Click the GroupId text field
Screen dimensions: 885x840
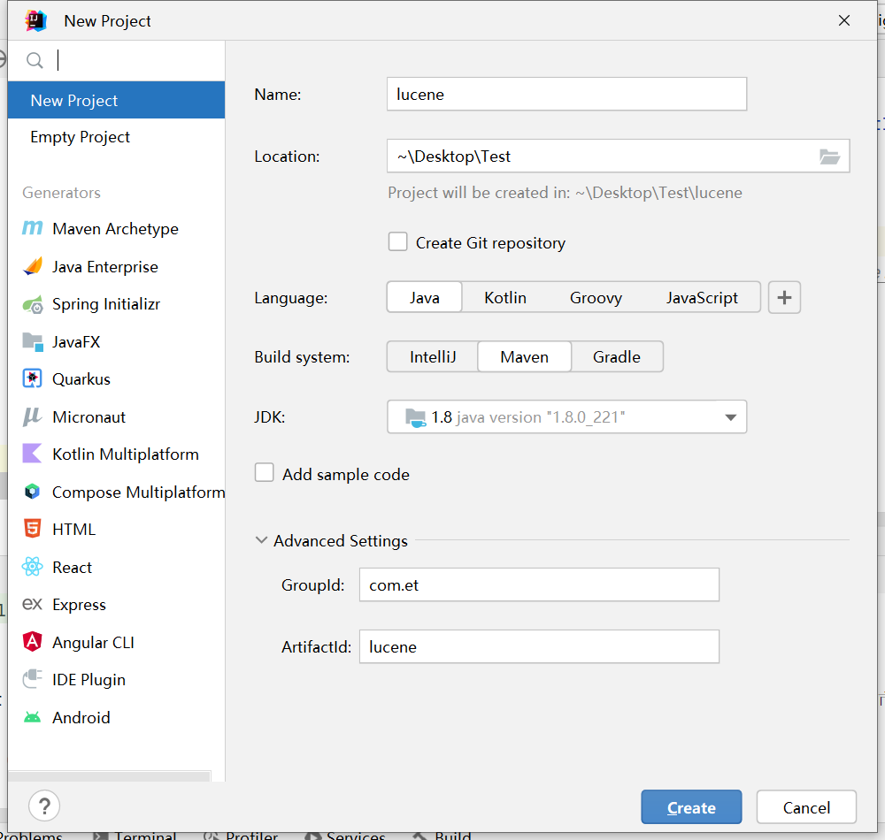coord(539,584)
